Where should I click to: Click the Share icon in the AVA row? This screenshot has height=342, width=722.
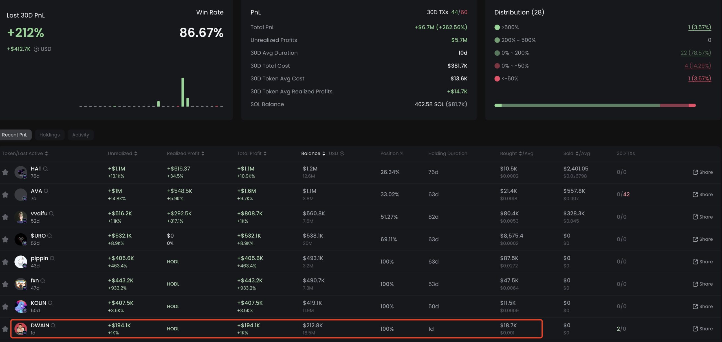tap(695, 194)
